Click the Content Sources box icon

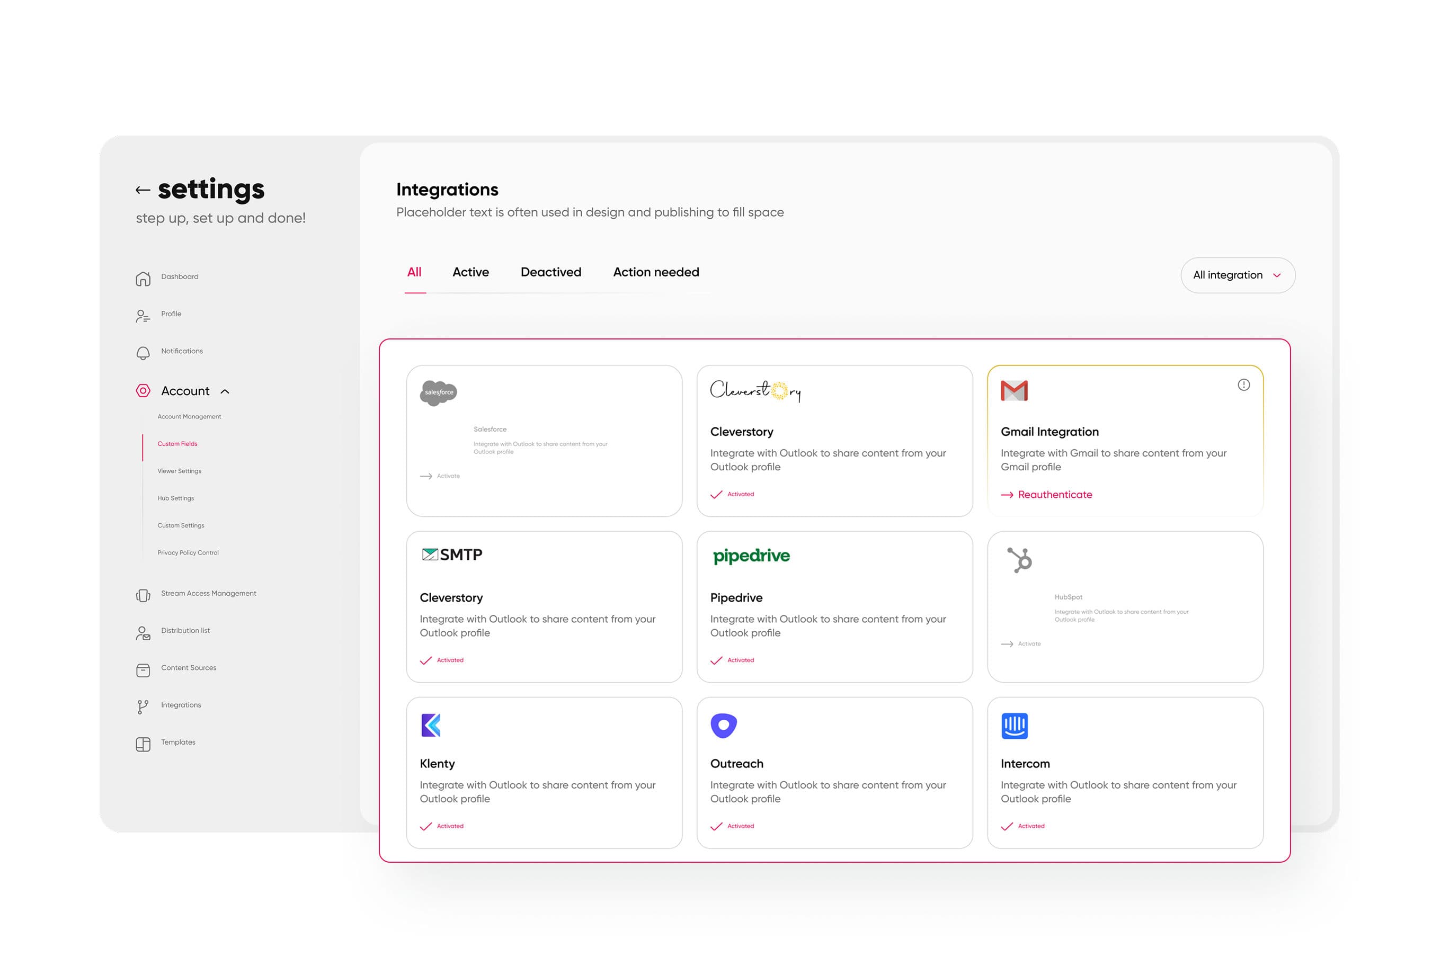click(x=143, y=670)
